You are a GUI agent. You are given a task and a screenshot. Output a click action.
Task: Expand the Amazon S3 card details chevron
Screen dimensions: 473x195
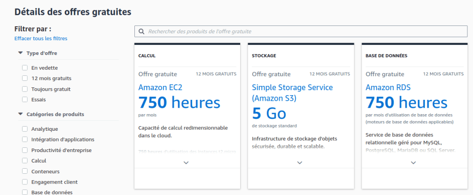click(x=300, y=163)
